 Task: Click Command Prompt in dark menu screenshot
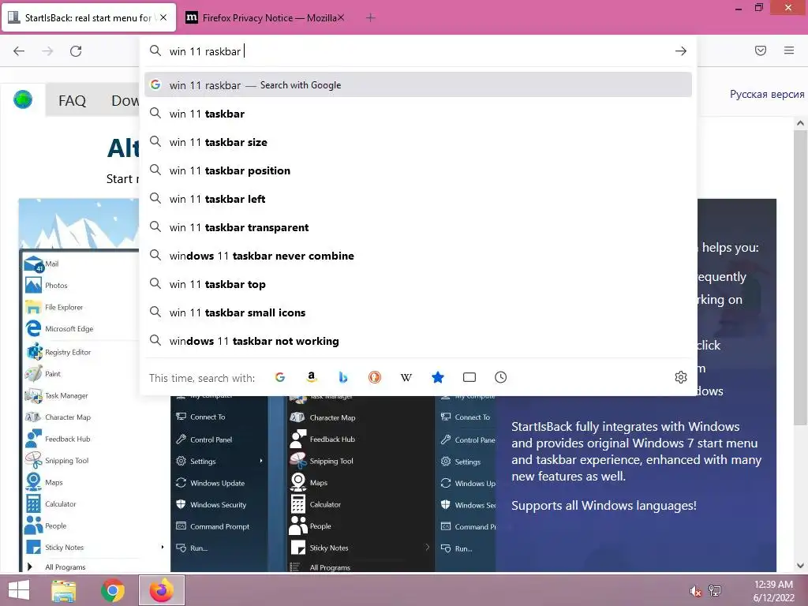pos(219,526)
